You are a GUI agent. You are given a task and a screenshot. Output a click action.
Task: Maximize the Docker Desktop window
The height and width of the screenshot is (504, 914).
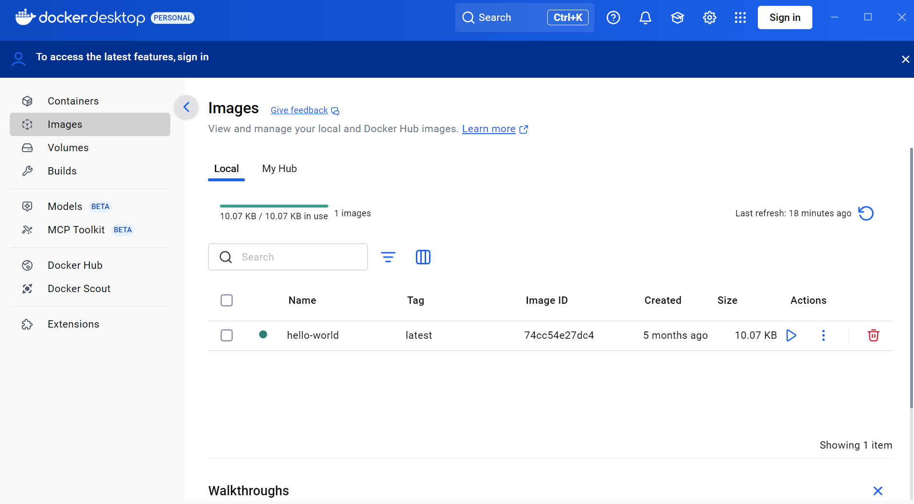[868, 17]
